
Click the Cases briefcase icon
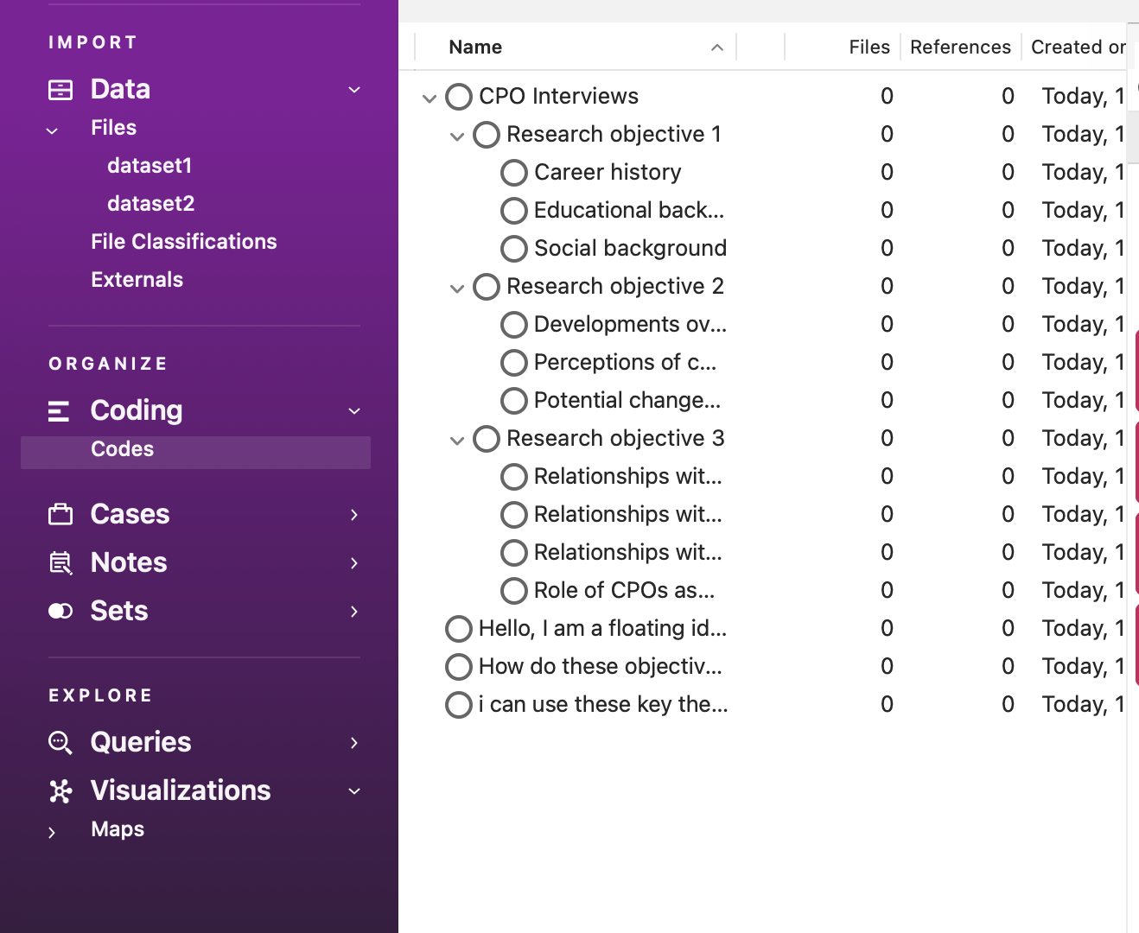point(60,515)
